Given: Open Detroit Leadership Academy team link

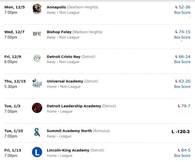Looking at the screenshot, I should coord(74,106).
